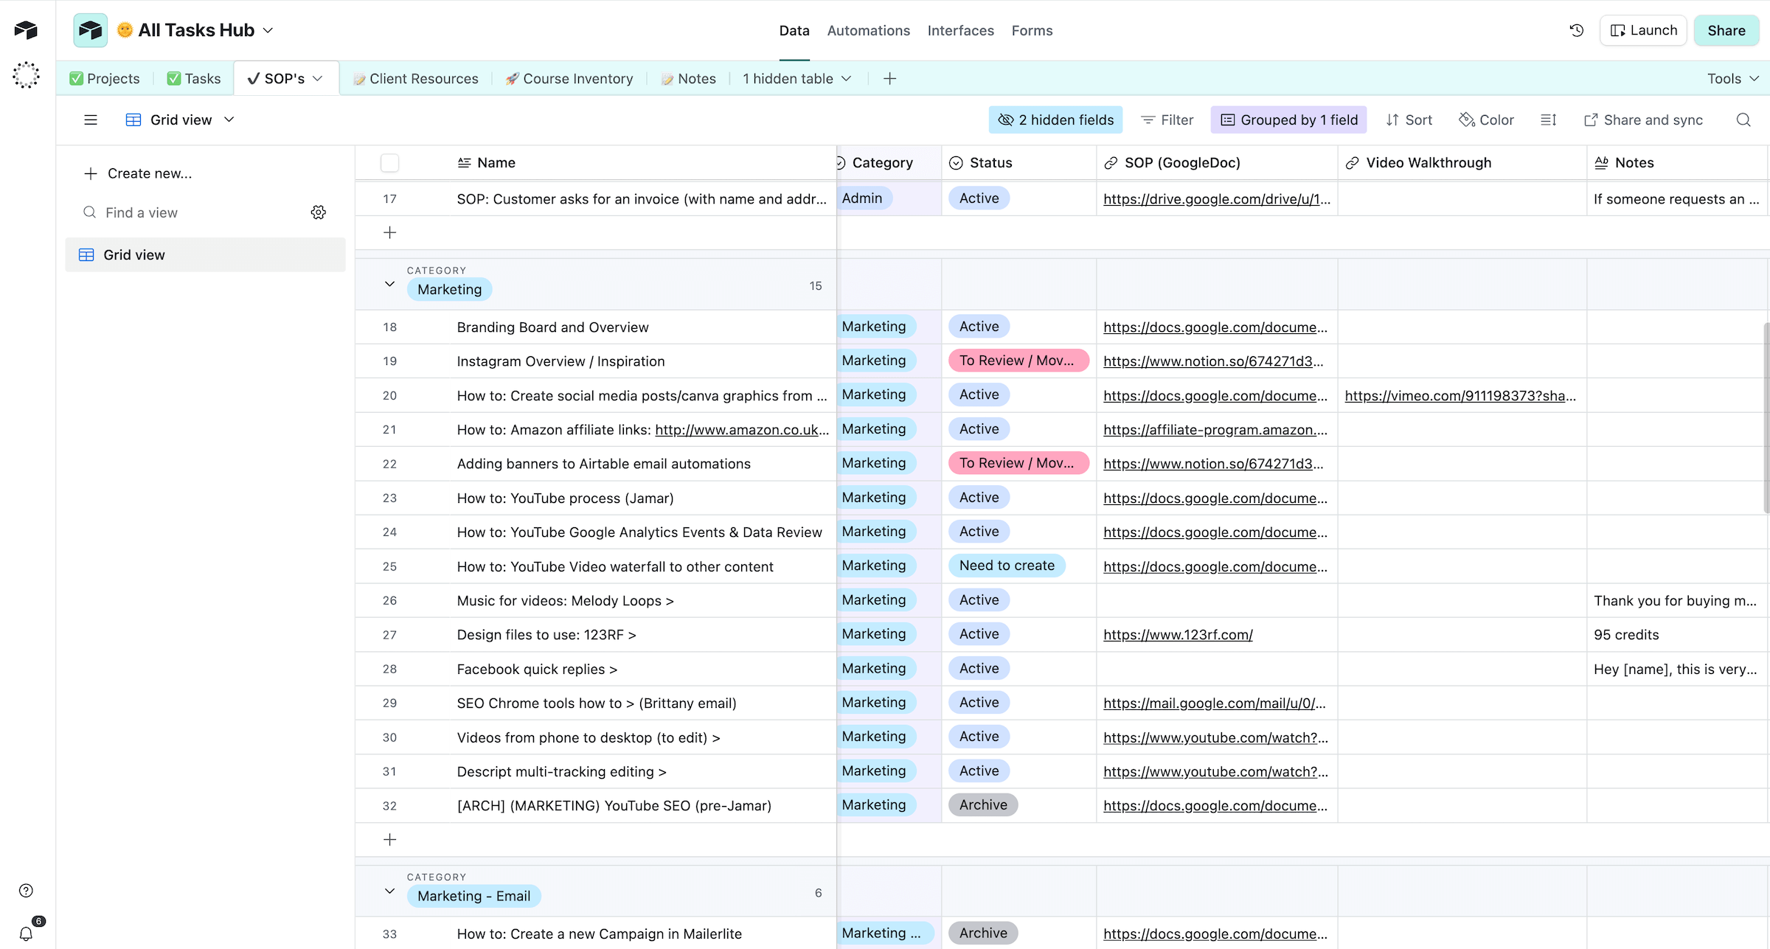This screenshot has height=949, width=1770.
Task: Open base history clock icon
Action: tap(1576, 30)
